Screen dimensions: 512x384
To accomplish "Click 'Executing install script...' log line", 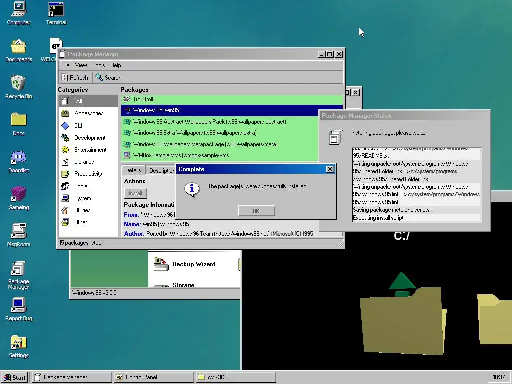I will tap(416, 218).
